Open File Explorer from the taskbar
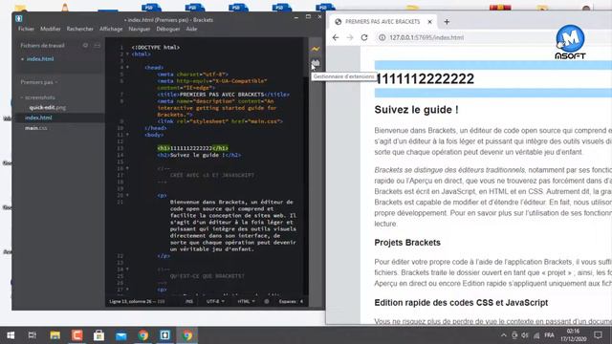This screenshot has height=344, width=612. pyautogui.click(x=55, y=335)
